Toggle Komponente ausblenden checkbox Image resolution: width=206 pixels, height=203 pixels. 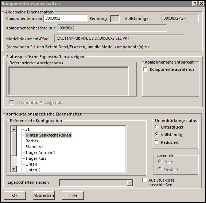[145, 69]
